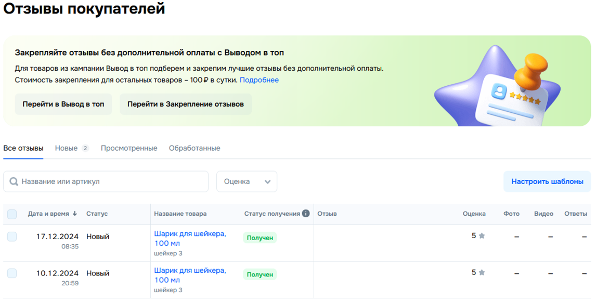The image size is (596, 303).
Task: Click the chevron arrow in the Оценка filter
Action: coord(268,182)
